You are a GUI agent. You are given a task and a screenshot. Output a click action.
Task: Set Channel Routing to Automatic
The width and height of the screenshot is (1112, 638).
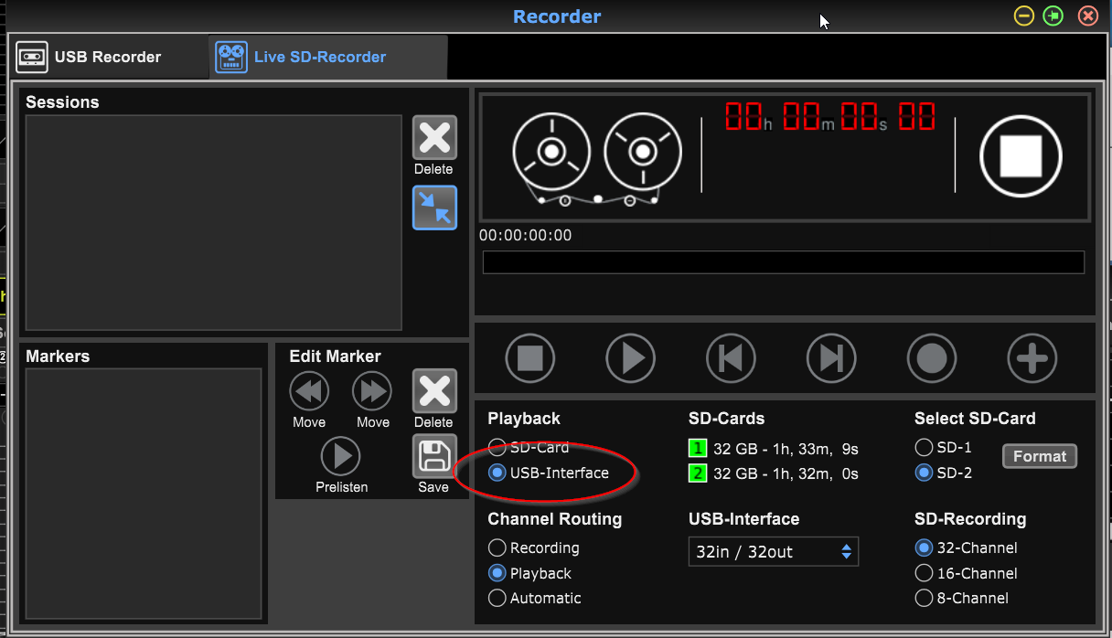497,598
